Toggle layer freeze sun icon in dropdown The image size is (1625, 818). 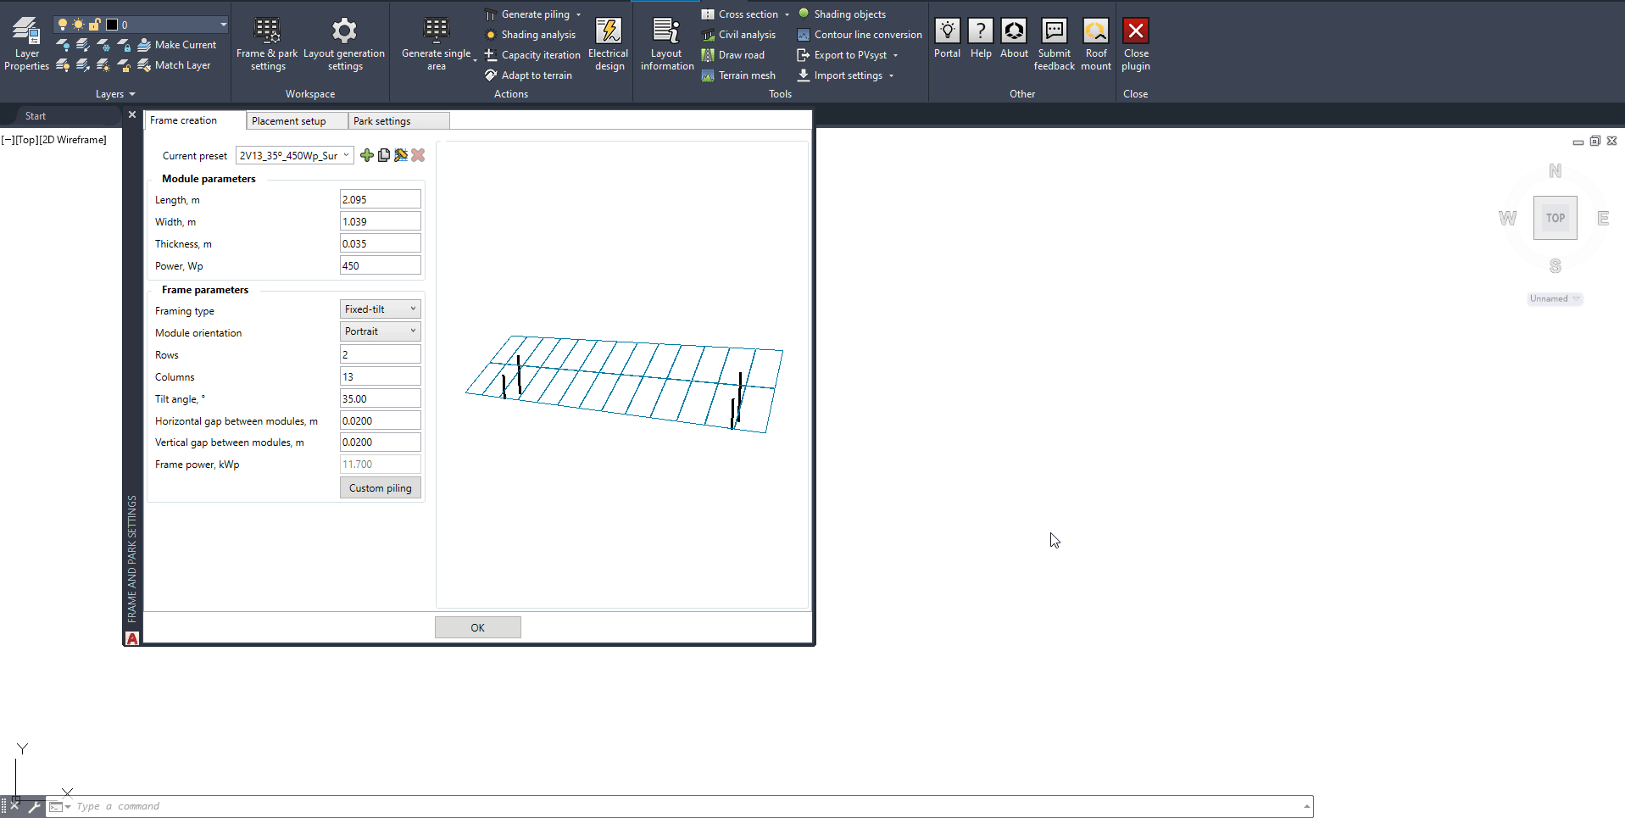pyautogui.click(x=78, y=25)
